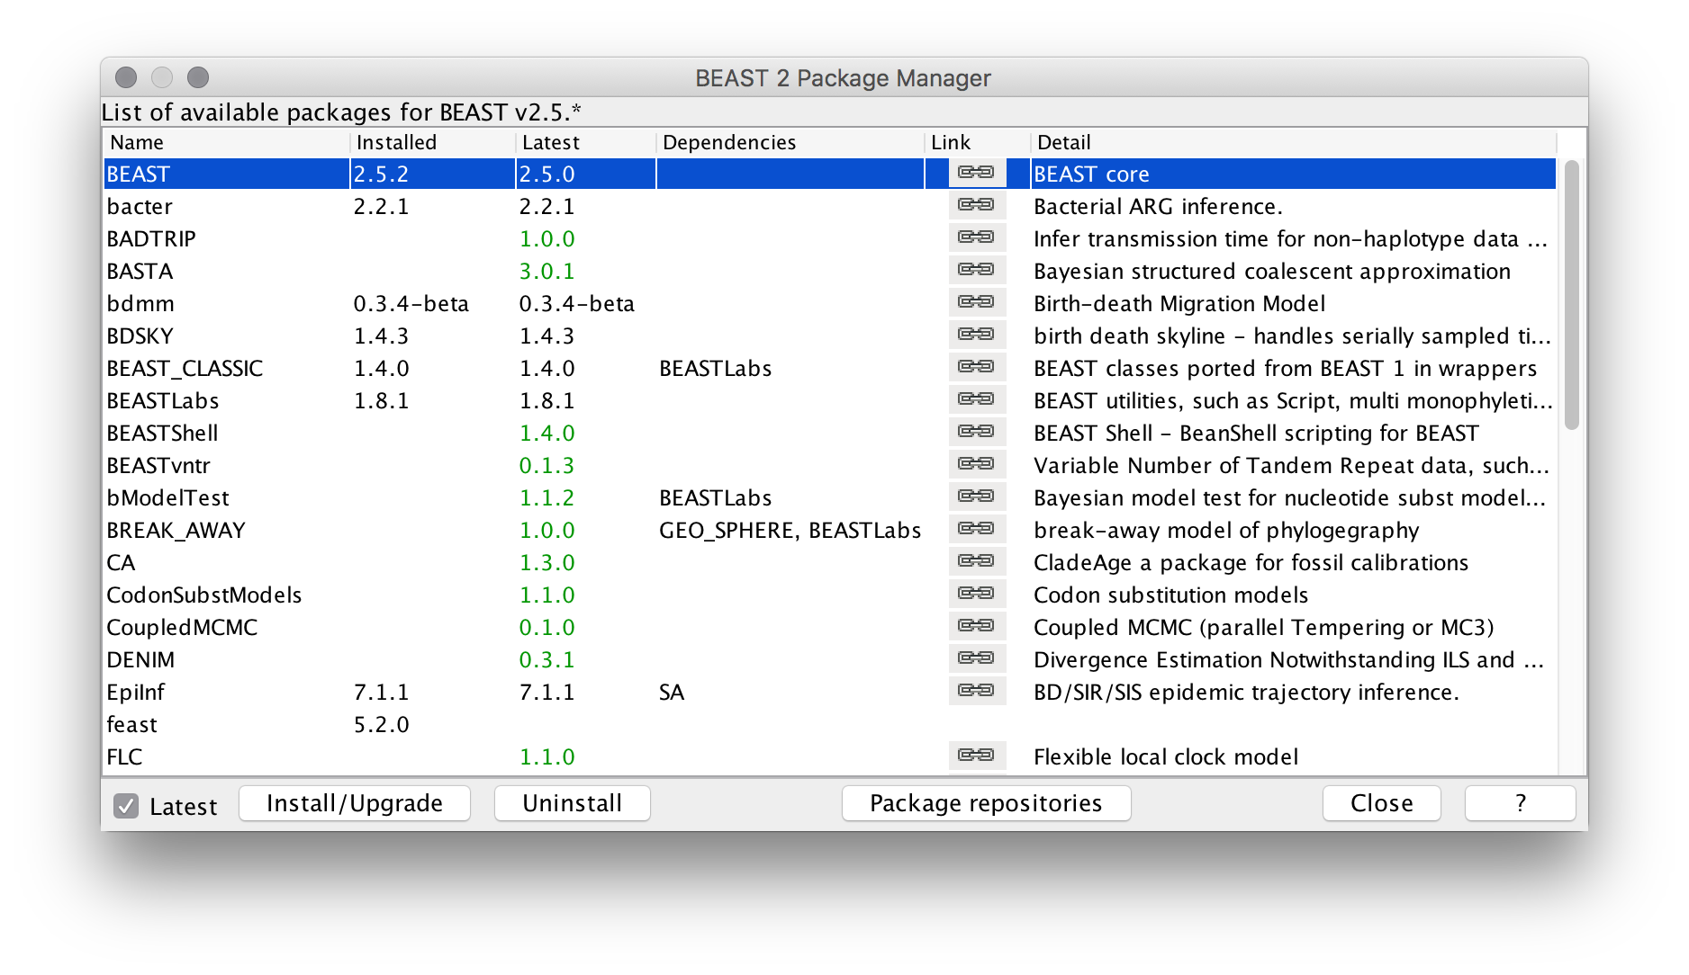Click the vertical scrollbar thumb
This screenshot has height=975, width=1689.
(x=1571, y=295)
